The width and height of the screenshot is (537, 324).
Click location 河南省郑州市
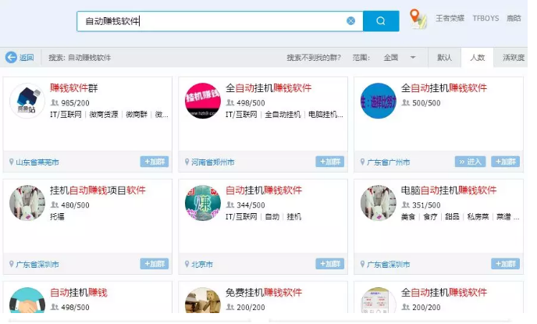212,162
